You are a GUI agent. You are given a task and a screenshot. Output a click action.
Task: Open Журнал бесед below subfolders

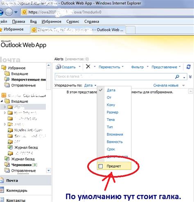point(23,159)
